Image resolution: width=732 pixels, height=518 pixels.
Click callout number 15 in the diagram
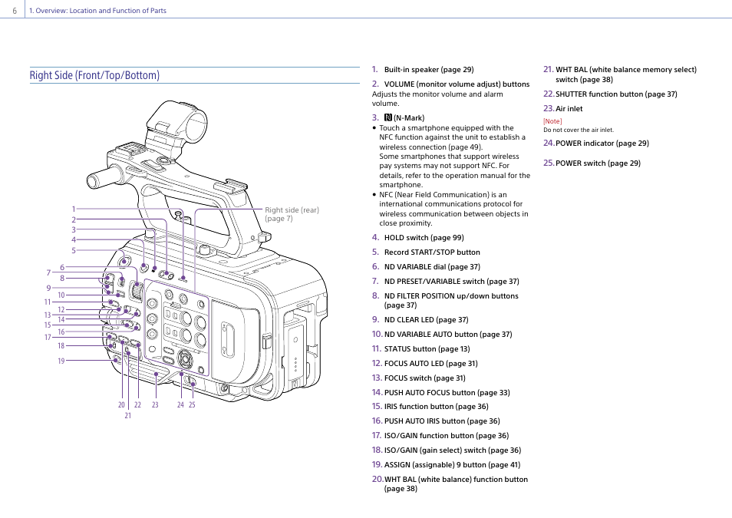pos(48,325)
